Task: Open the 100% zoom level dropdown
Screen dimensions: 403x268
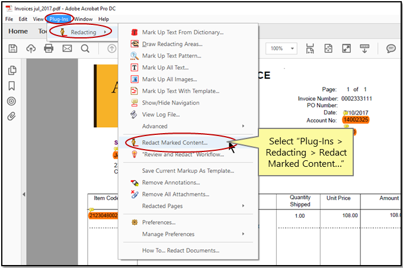Action: pyautogui.click(x=281, y=49)
